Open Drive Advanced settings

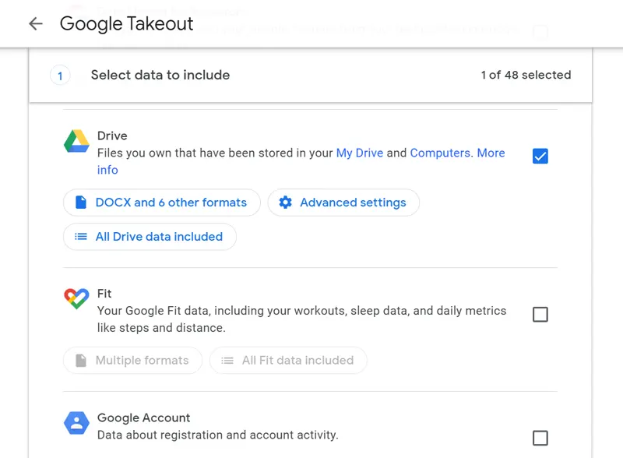343,203
